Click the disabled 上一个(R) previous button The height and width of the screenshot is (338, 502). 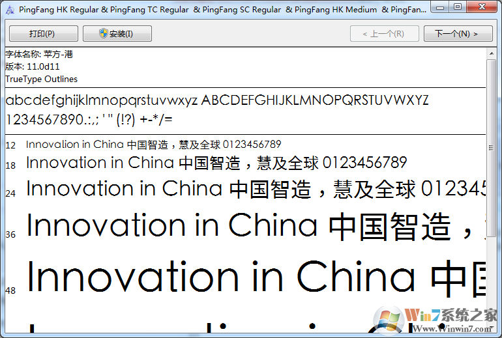pos(385,34)
